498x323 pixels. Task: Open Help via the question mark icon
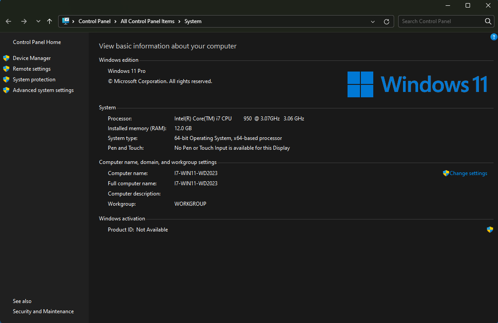pos(494,37)
